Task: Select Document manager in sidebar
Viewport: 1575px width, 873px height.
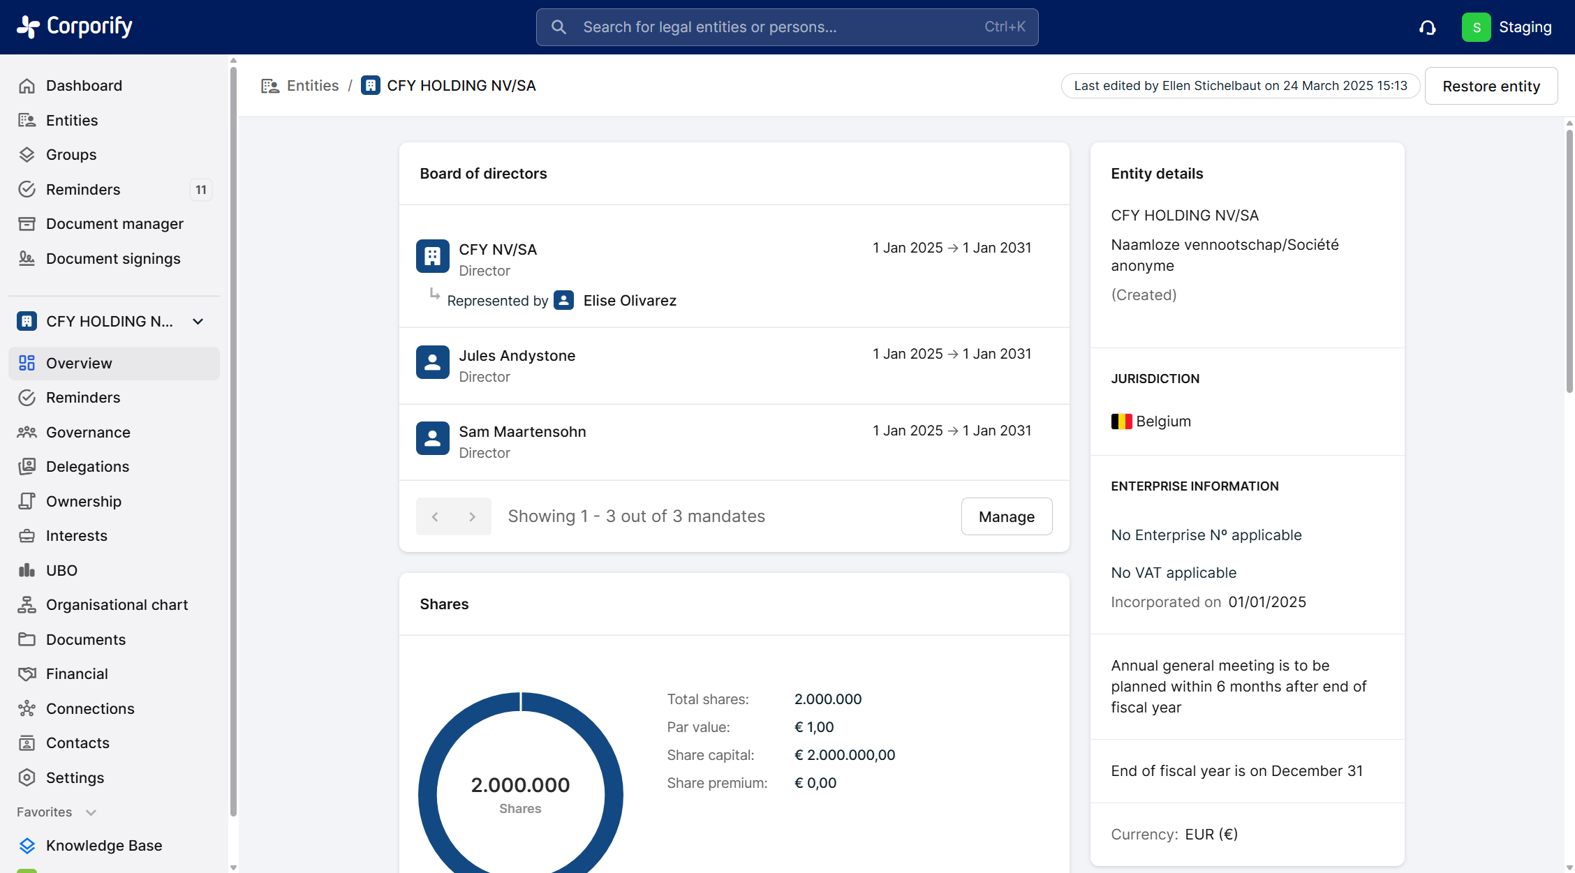Action: pyautogui.click(x=114, y=224)
